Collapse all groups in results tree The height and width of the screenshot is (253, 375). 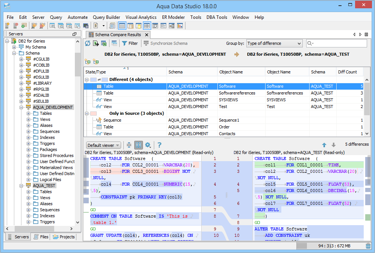[96, 62]
